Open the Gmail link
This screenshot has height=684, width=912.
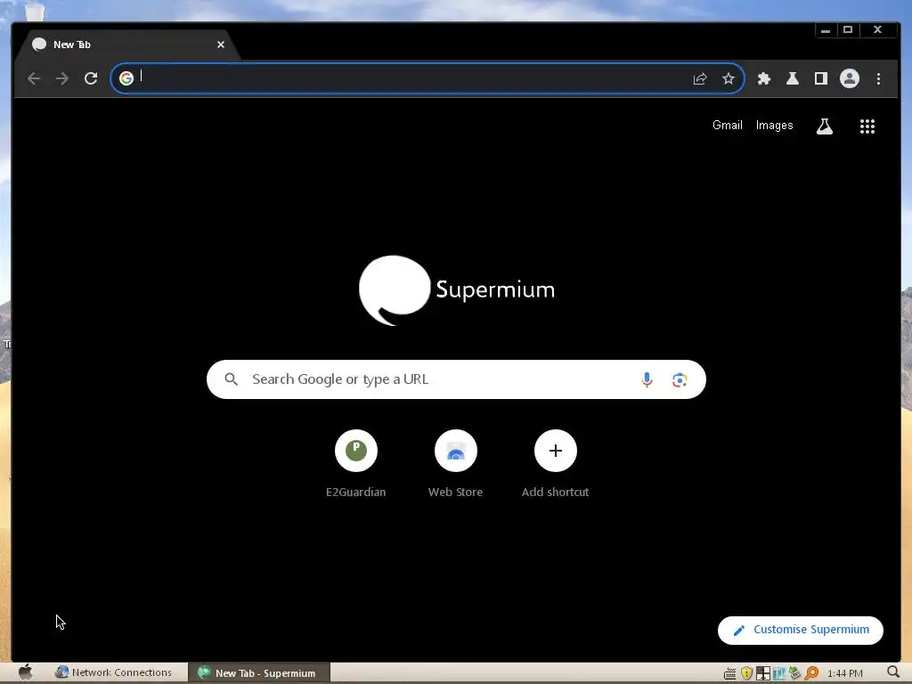coord(727,125)
